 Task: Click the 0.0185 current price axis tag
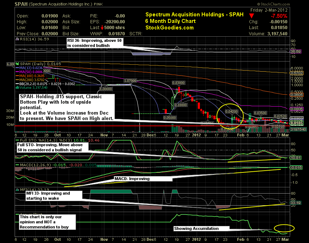(297, 123)
